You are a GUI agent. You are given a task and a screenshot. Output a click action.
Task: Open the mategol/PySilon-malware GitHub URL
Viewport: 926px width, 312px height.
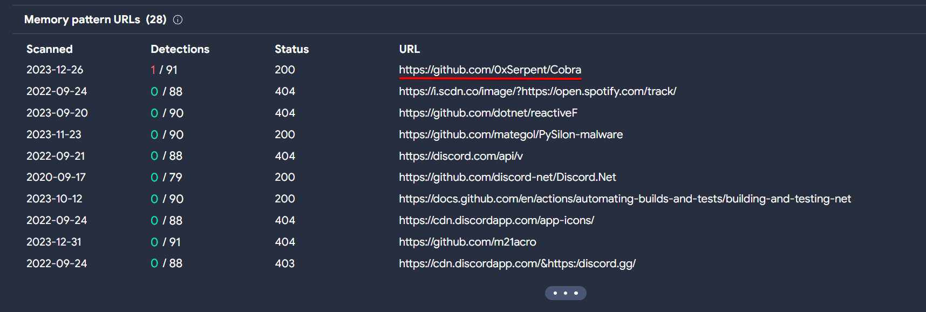510,134
